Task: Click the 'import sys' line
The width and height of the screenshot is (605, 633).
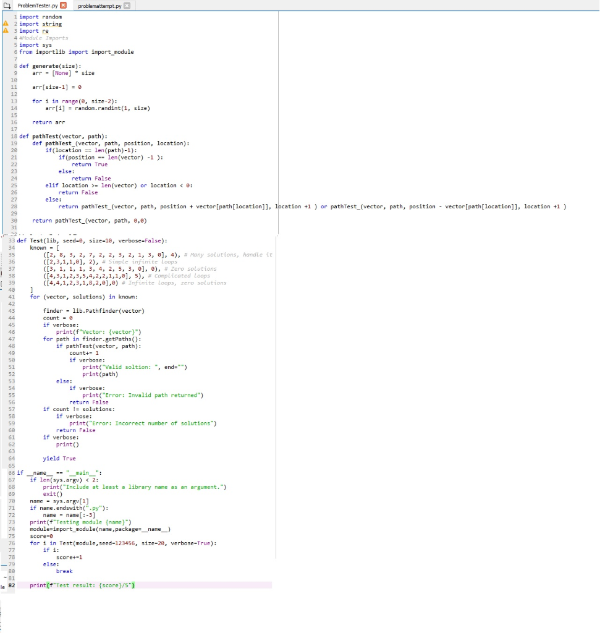Action: click(35, 45)
